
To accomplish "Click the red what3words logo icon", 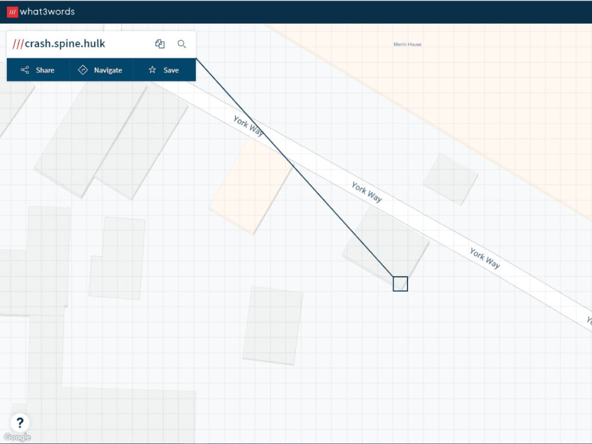I will click(12, 12).
